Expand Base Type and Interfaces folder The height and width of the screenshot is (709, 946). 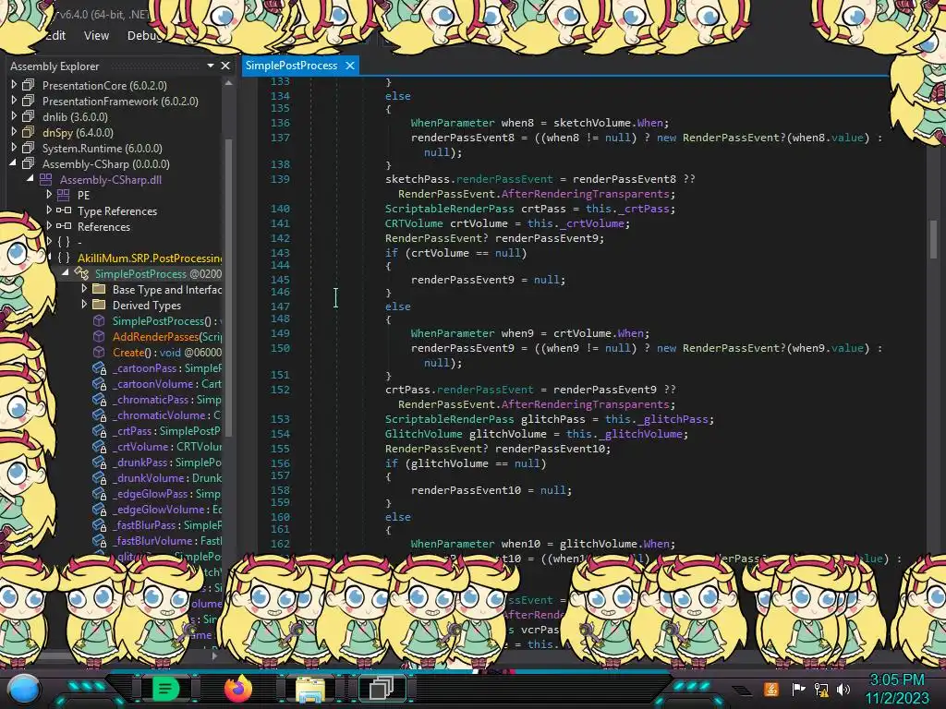84,289
